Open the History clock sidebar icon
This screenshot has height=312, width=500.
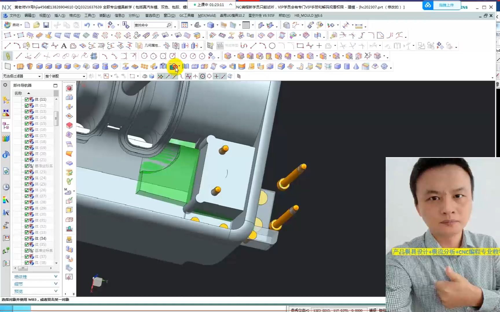tap(6, 187)
